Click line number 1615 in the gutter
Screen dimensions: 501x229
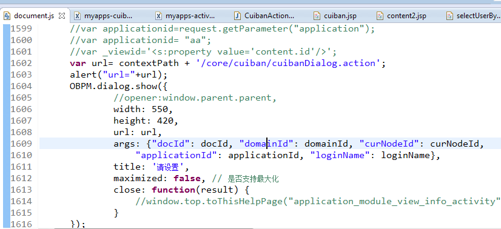[x=21, y=213]
